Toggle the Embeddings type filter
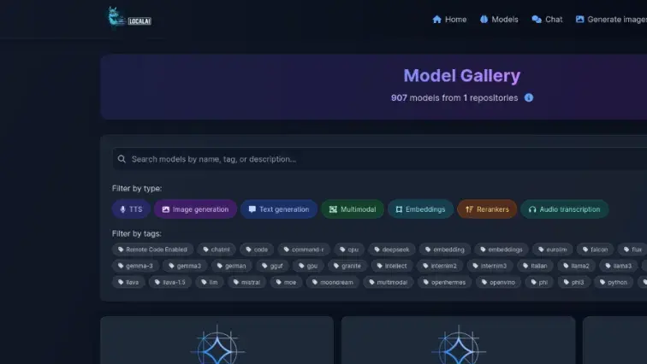Image resolution: width=647 pixels, height=364 pixels. click(420, 209)
